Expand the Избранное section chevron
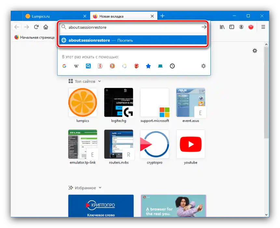 coord(100,188)
